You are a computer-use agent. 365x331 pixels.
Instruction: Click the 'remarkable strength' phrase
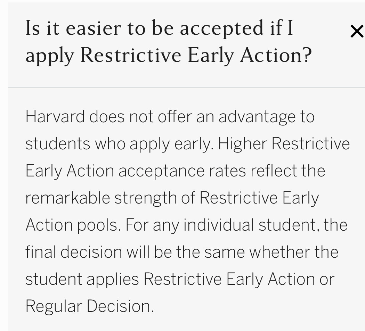[x=101, y=198]
